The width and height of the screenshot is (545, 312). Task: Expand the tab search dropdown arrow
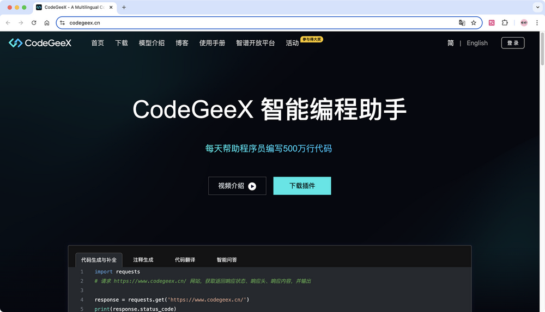coord(537,7)
